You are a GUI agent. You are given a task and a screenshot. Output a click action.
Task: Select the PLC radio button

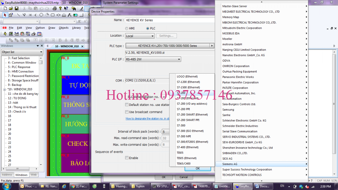click(x=148, y=28)
